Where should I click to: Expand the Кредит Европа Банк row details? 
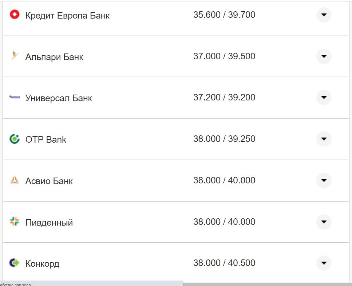pyautogui.click(x=324, y=15)
